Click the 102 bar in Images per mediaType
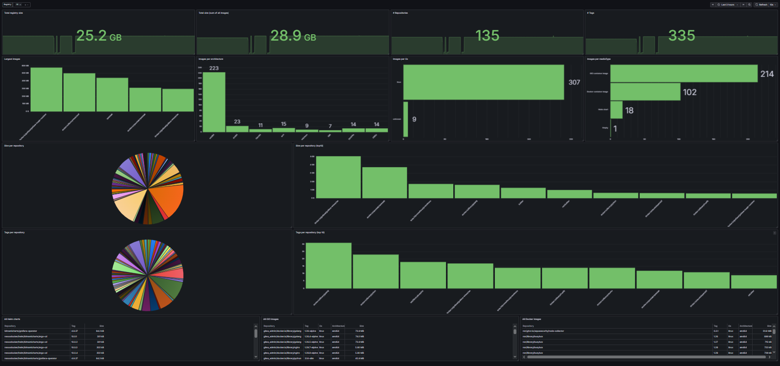The height and width of the screenshot is (366, 780). coord(645,92)
